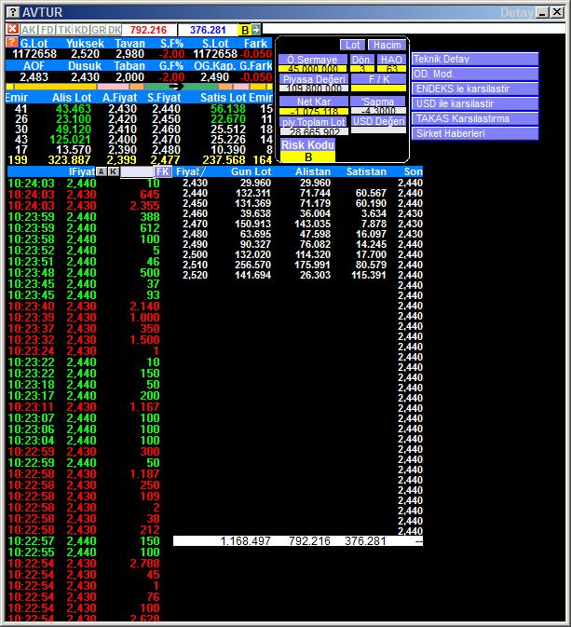Viewport: 571px width, 627px height.
Task: Click the Alis Lot column header
Action: (72, 98)
